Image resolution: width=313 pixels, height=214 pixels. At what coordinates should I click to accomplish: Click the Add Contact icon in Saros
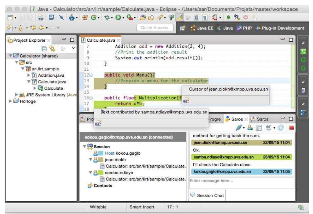point(250,127)
